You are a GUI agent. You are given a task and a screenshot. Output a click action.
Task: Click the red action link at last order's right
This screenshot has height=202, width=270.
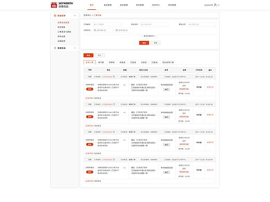pos(210,170)
